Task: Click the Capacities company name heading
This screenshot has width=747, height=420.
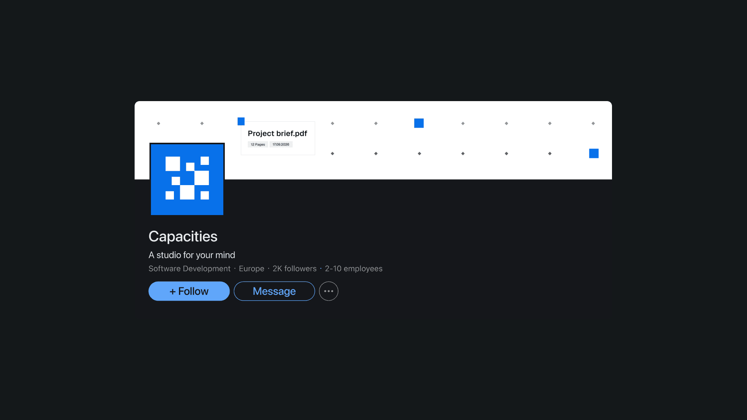Action: click(x=183, y=236)
